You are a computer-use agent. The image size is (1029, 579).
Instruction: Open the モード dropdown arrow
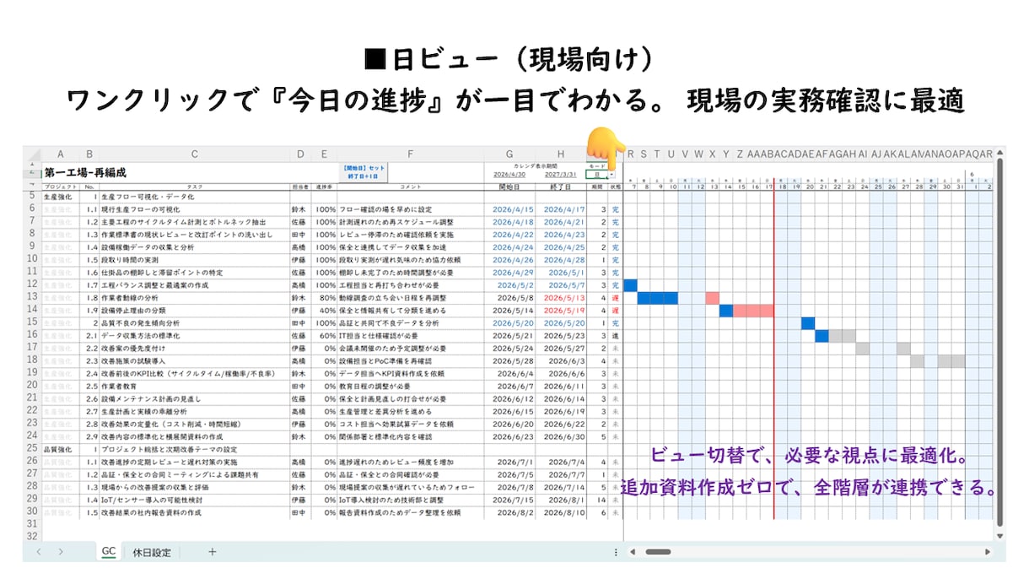tap(611, 176)
